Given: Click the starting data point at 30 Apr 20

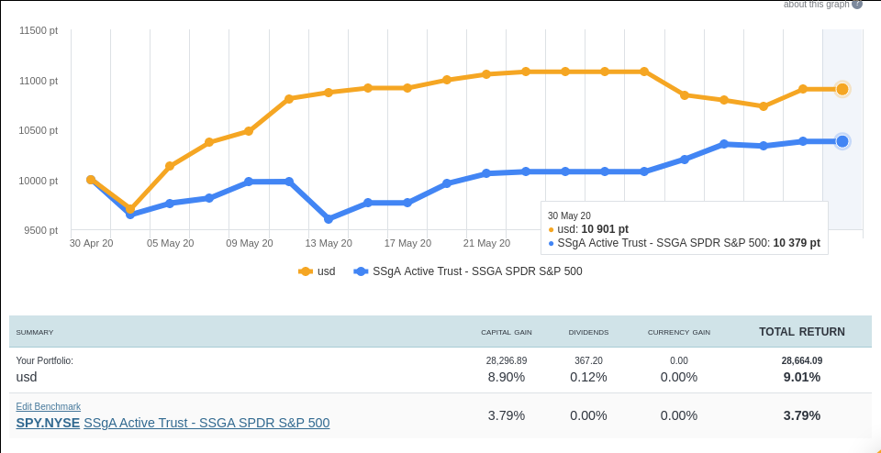Looking at the screenshot, I should (x=91, y=180).
